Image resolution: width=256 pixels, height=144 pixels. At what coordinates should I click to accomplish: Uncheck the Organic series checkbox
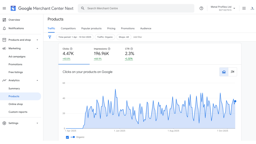pos(67,137)
